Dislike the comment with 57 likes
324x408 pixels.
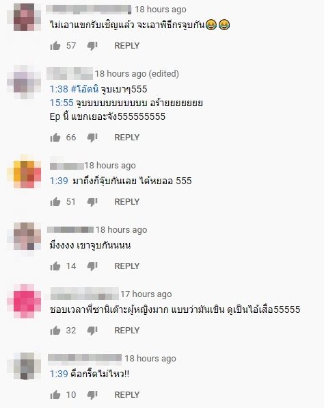(92, 46)
